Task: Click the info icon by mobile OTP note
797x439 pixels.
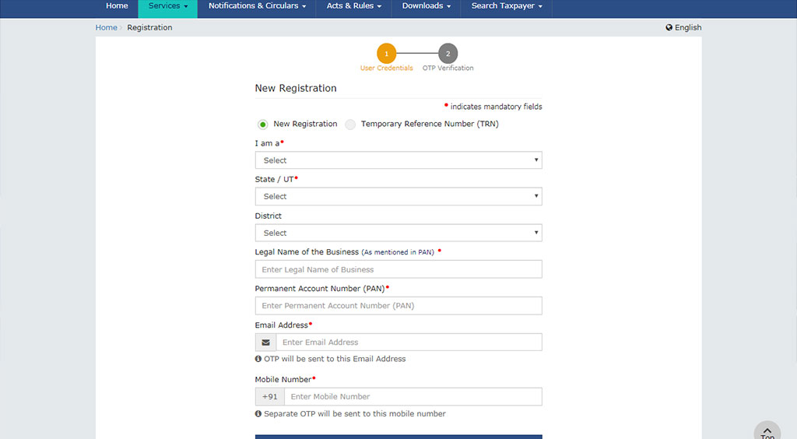Action: click(x=258, y=413)
